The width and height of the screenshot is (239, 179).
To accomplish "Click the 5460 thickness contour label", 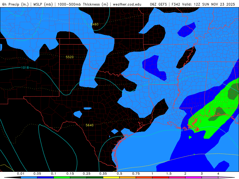I will (x=94, y=24).
